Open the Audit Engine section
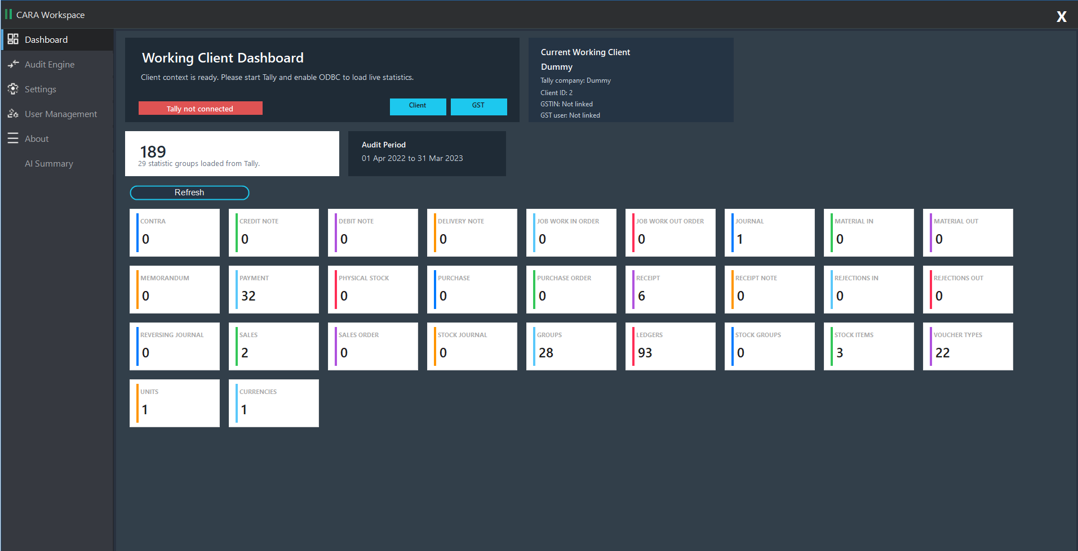Image resolution: width=1078 pixels, height=551 pixels. (50, 64)
